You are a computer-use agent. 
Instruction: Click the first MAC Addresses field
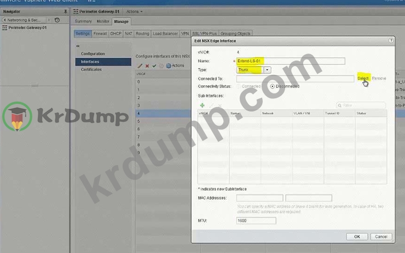(x=259, y=198)
